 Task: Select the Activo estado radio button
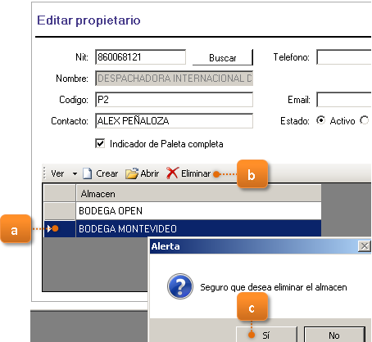pyautogui.click(x=320, y=120)
